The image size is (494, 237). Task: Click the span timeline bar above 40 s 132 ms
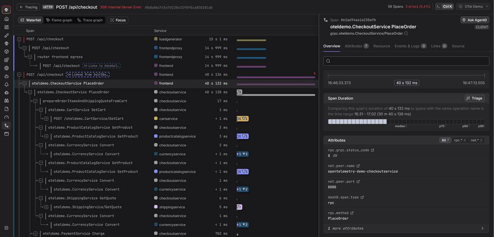[x=406, y=76]
